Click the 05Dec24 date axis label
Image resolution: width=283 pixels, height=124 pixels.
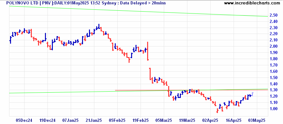24,120
